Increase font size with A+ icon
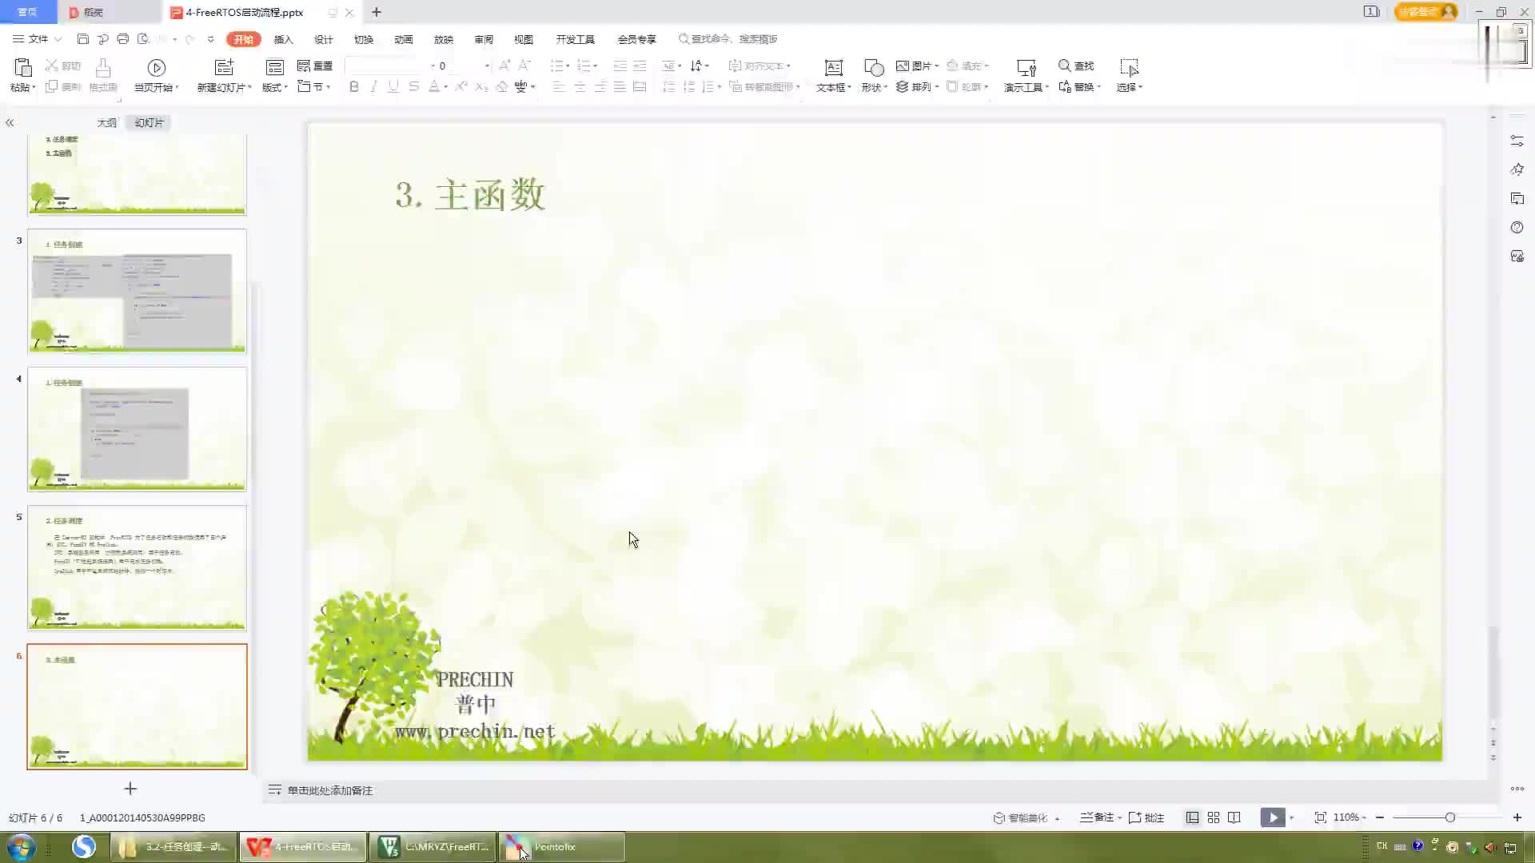Screen dimensions: 1535x863 [x=504, y=66]
